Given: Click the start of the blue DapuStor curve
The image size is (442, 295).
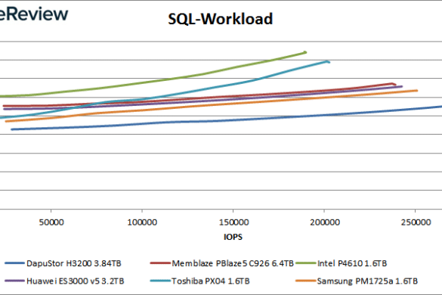Looking at the screenshot, I should pos(12,129).
